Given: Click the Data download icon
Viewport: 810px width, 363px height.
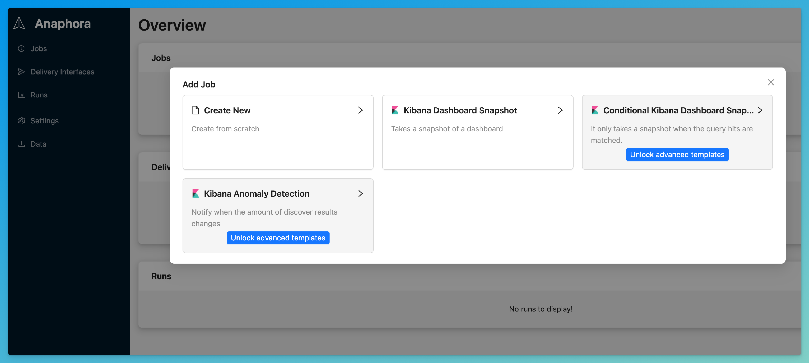Looking at the screenshot, I should pos(21,144).
